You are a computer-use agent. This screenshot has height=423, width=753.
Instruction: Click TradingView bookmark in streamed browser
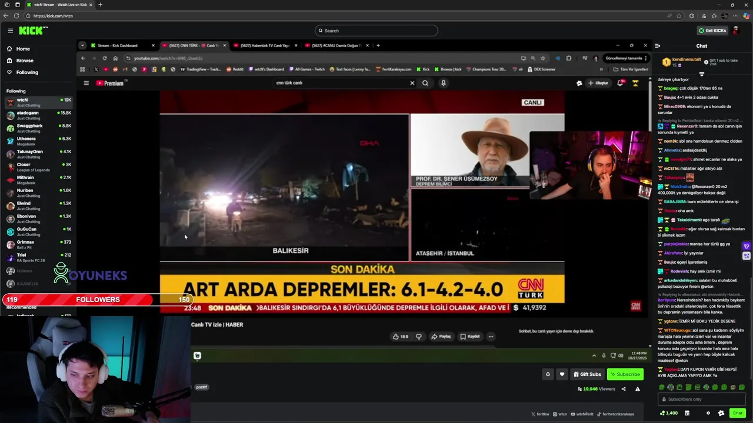[x=201, y=69]
